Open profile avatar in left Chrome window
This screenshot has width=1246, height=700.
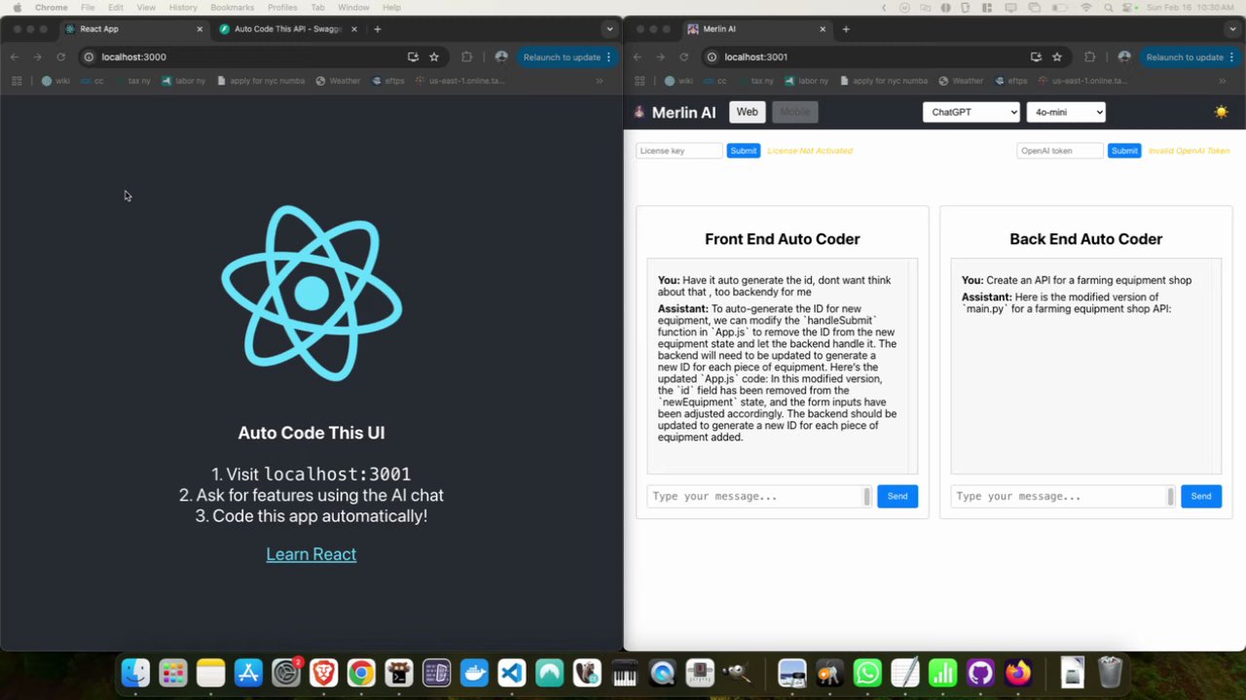click(501, 57)
